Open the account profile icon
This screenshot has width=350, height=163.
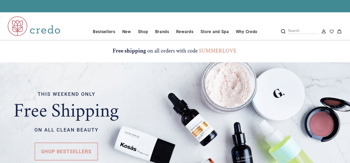point(323,31)
